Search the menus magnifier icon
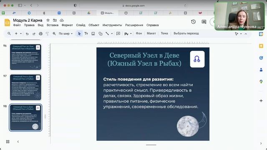This screenshot has height=150, width=267. 9,33
